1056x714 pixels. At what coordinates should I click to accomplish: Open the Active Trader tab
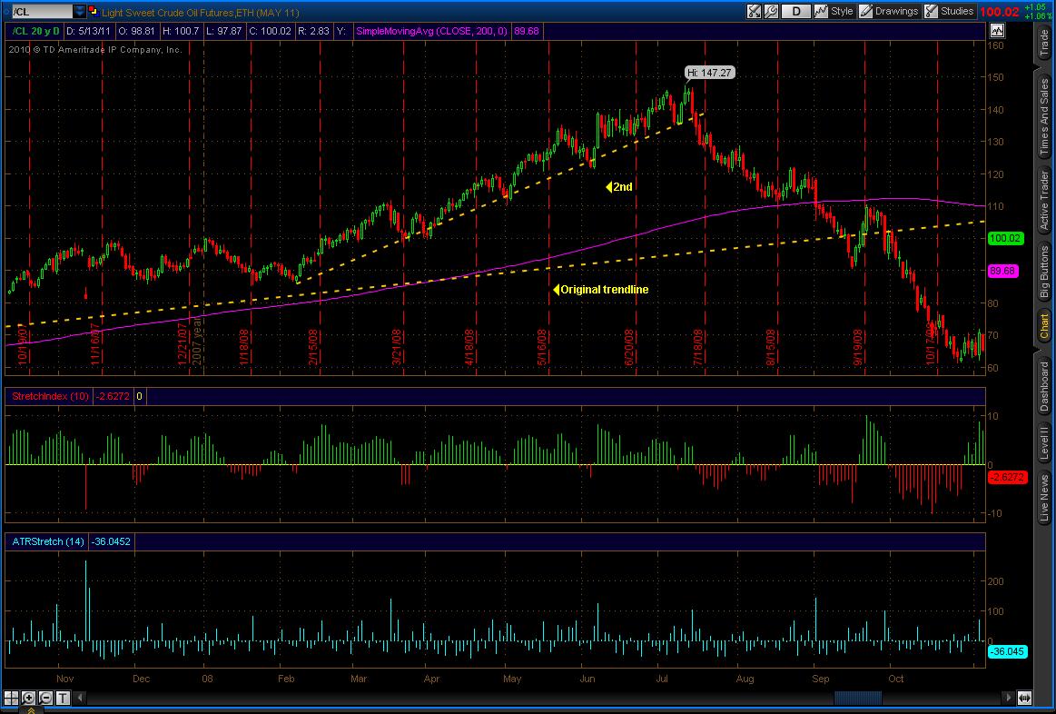(1044, 201)
